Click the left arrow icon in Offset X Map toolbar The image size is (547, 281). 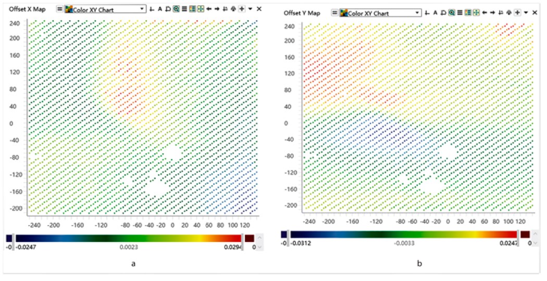(208, 9)
